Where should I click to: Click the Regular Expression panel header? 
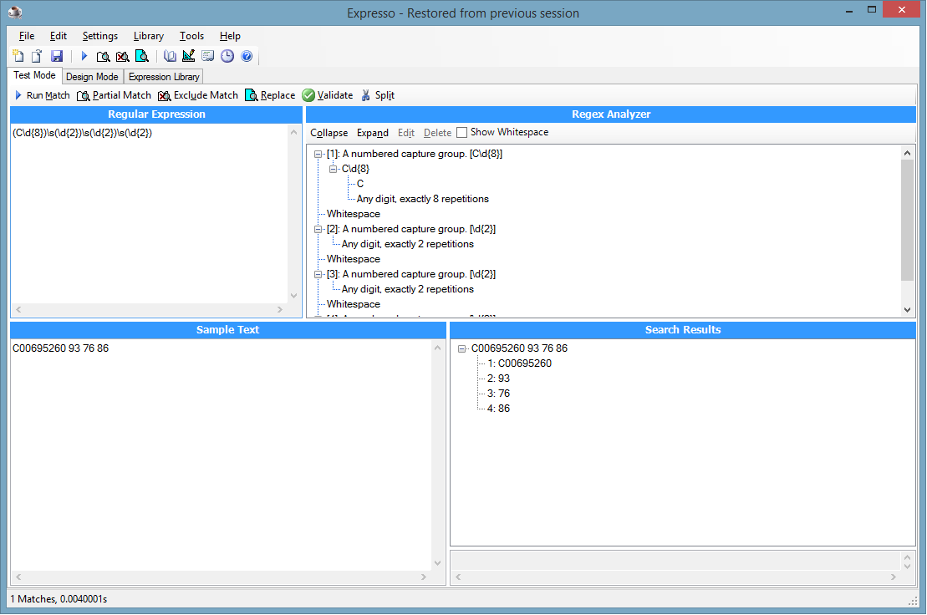[156, 114]
